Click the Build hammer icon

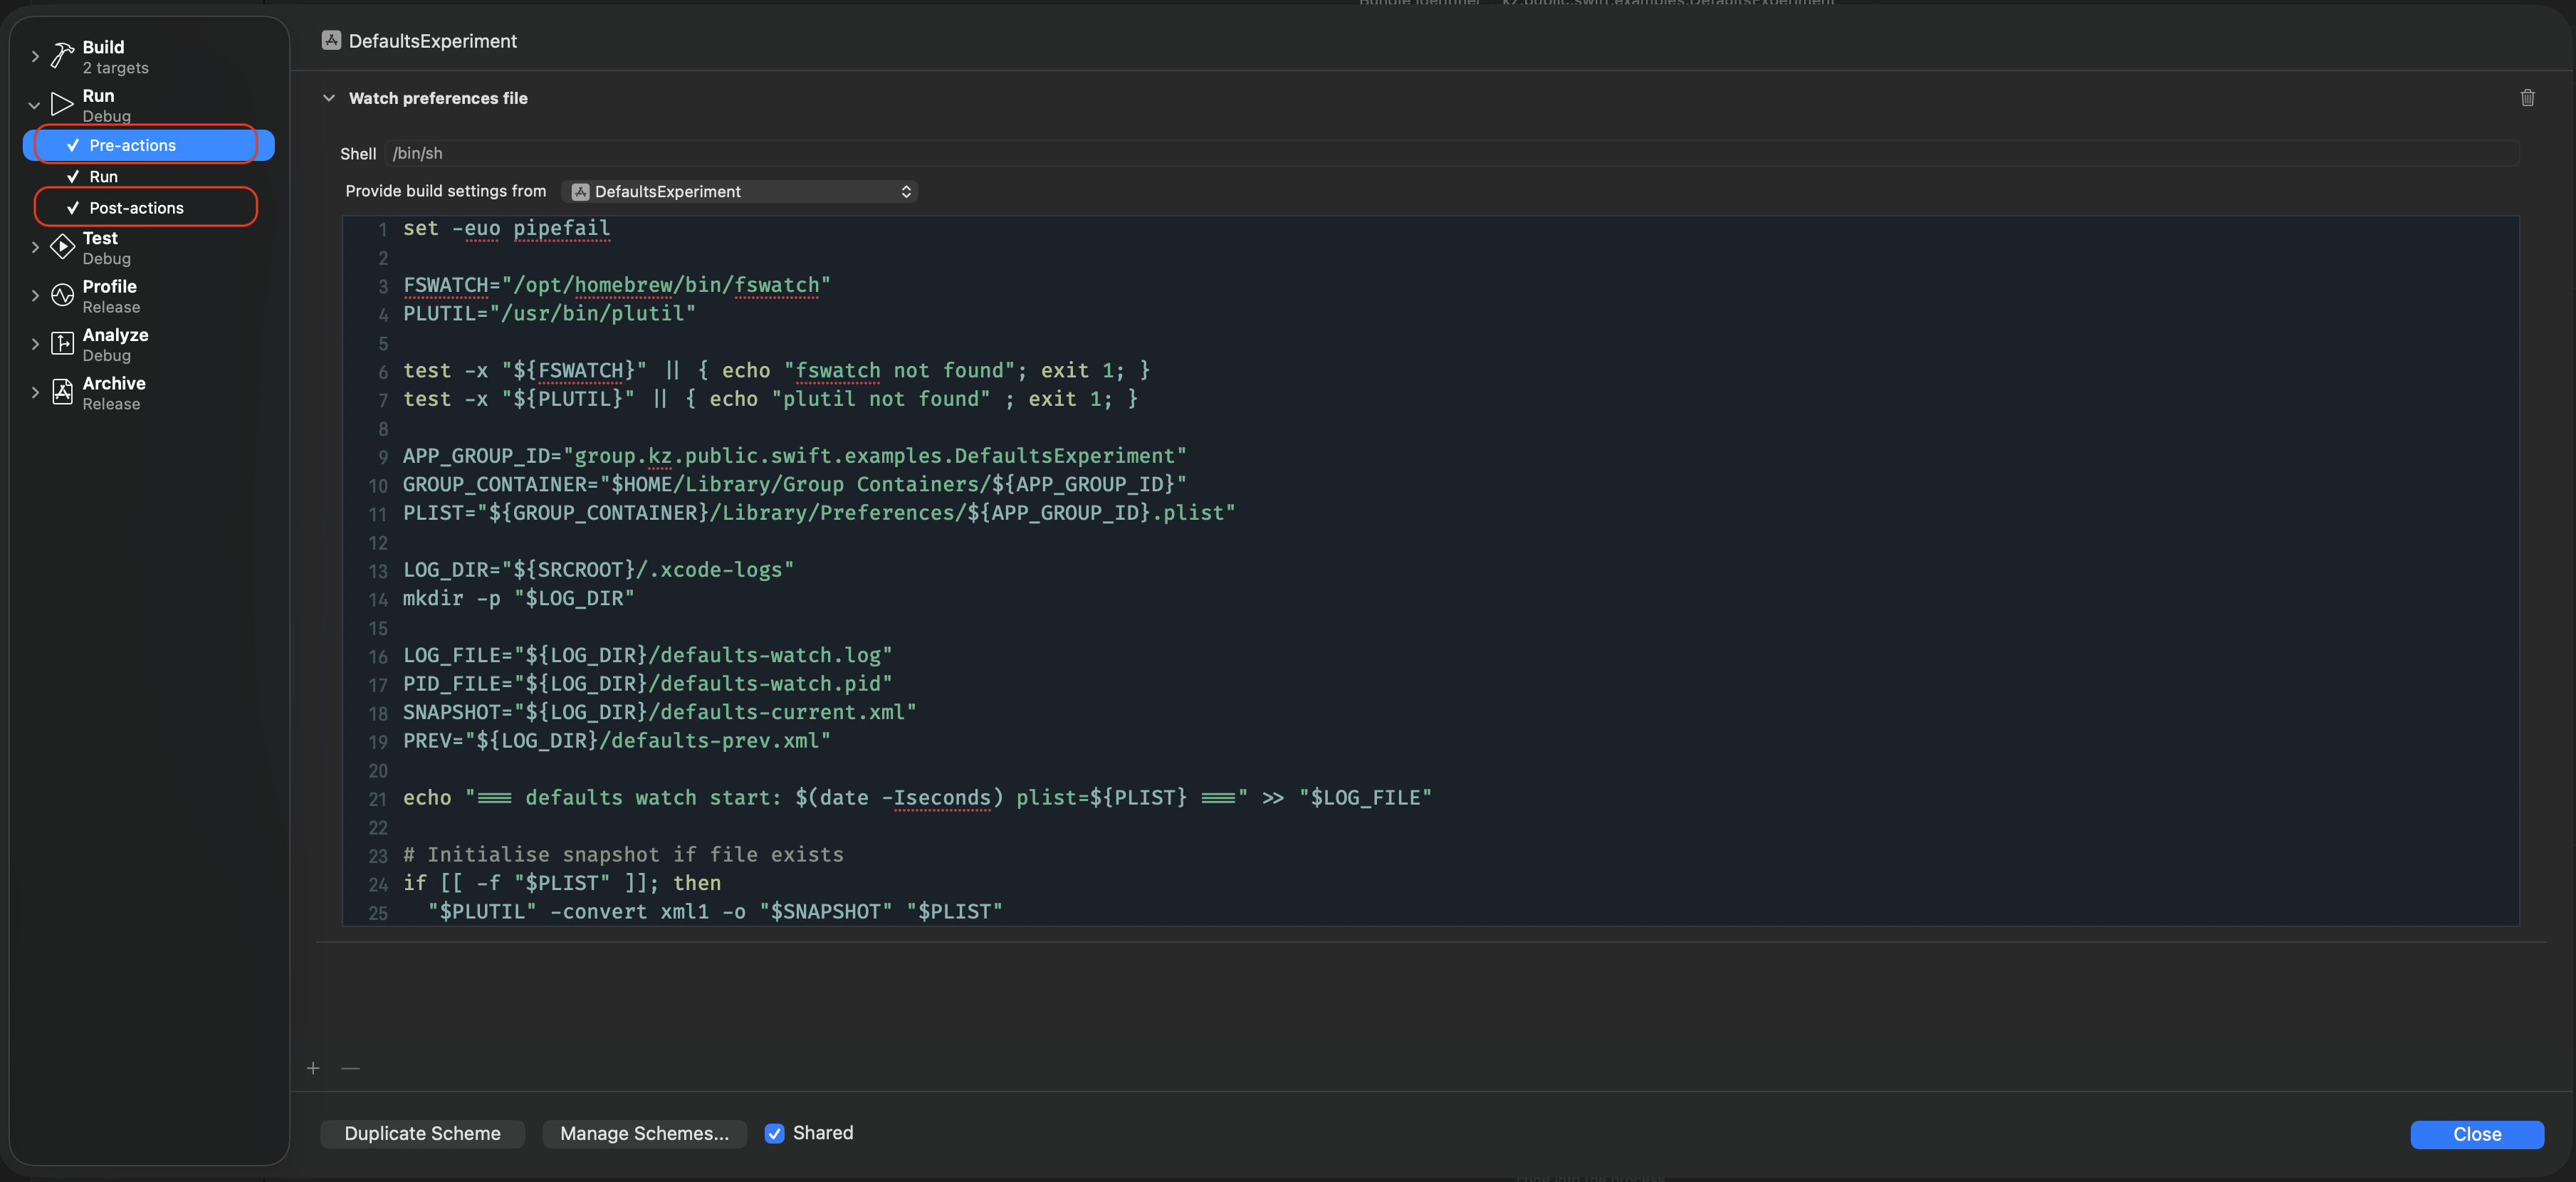tap(62, 56)
